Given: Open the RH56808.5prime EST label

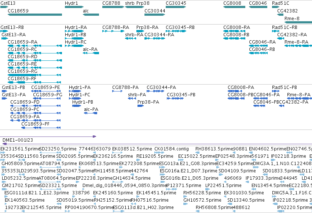Looking at the screenshot, I should coord(214,208).
